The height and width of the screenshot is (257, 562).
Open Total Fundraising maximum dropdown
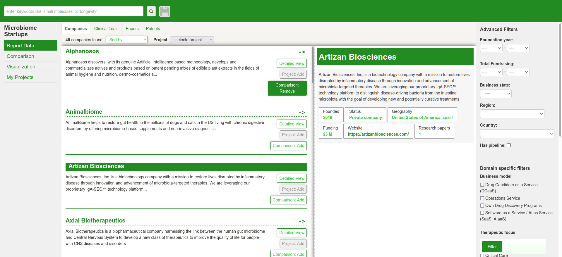click(518, 72)
